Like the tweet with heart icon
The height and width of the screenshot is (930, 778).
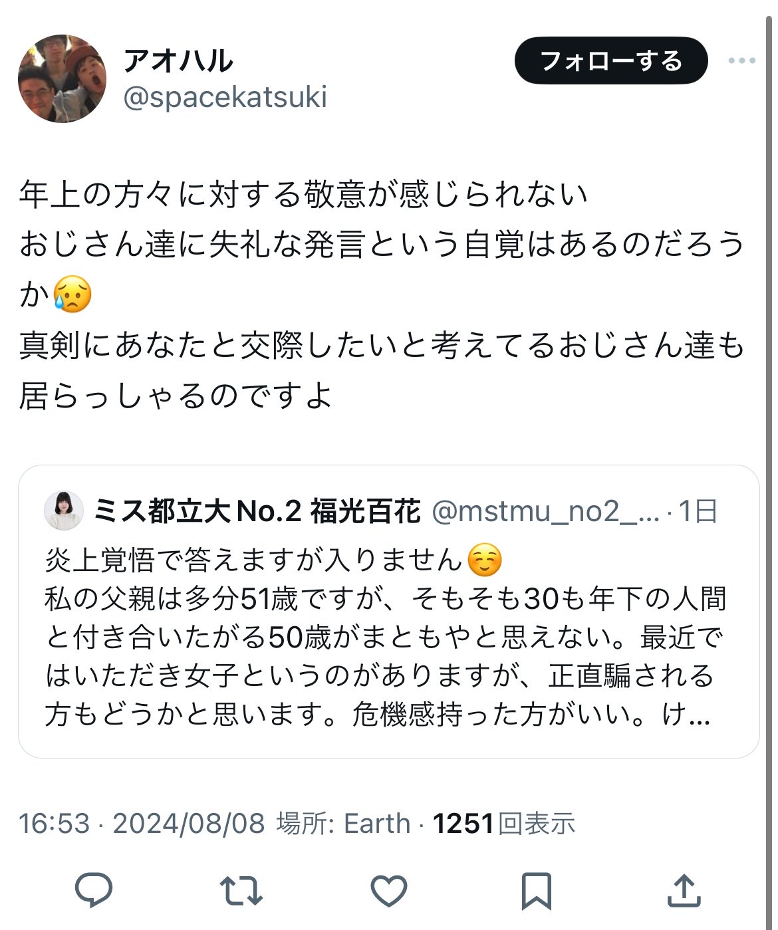click(x=389, y=890)
